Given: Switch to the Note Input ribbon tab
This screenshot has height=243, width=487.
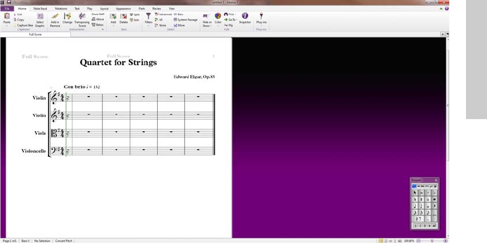Looking at the screenshot, I should point(40,8).
